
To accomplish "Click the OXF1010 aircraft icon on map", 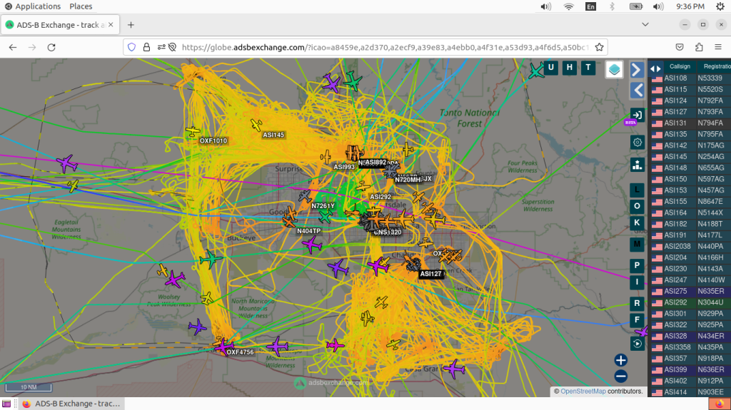I will (192, 131).
